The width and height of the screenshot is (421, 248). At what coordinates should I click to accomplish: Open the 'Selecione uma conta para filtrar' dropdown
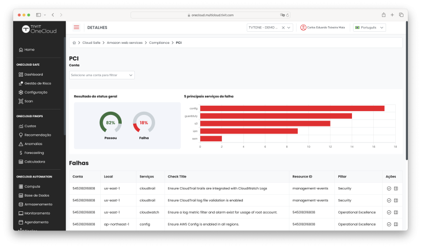pyautogui.click(x=101, y=75)
